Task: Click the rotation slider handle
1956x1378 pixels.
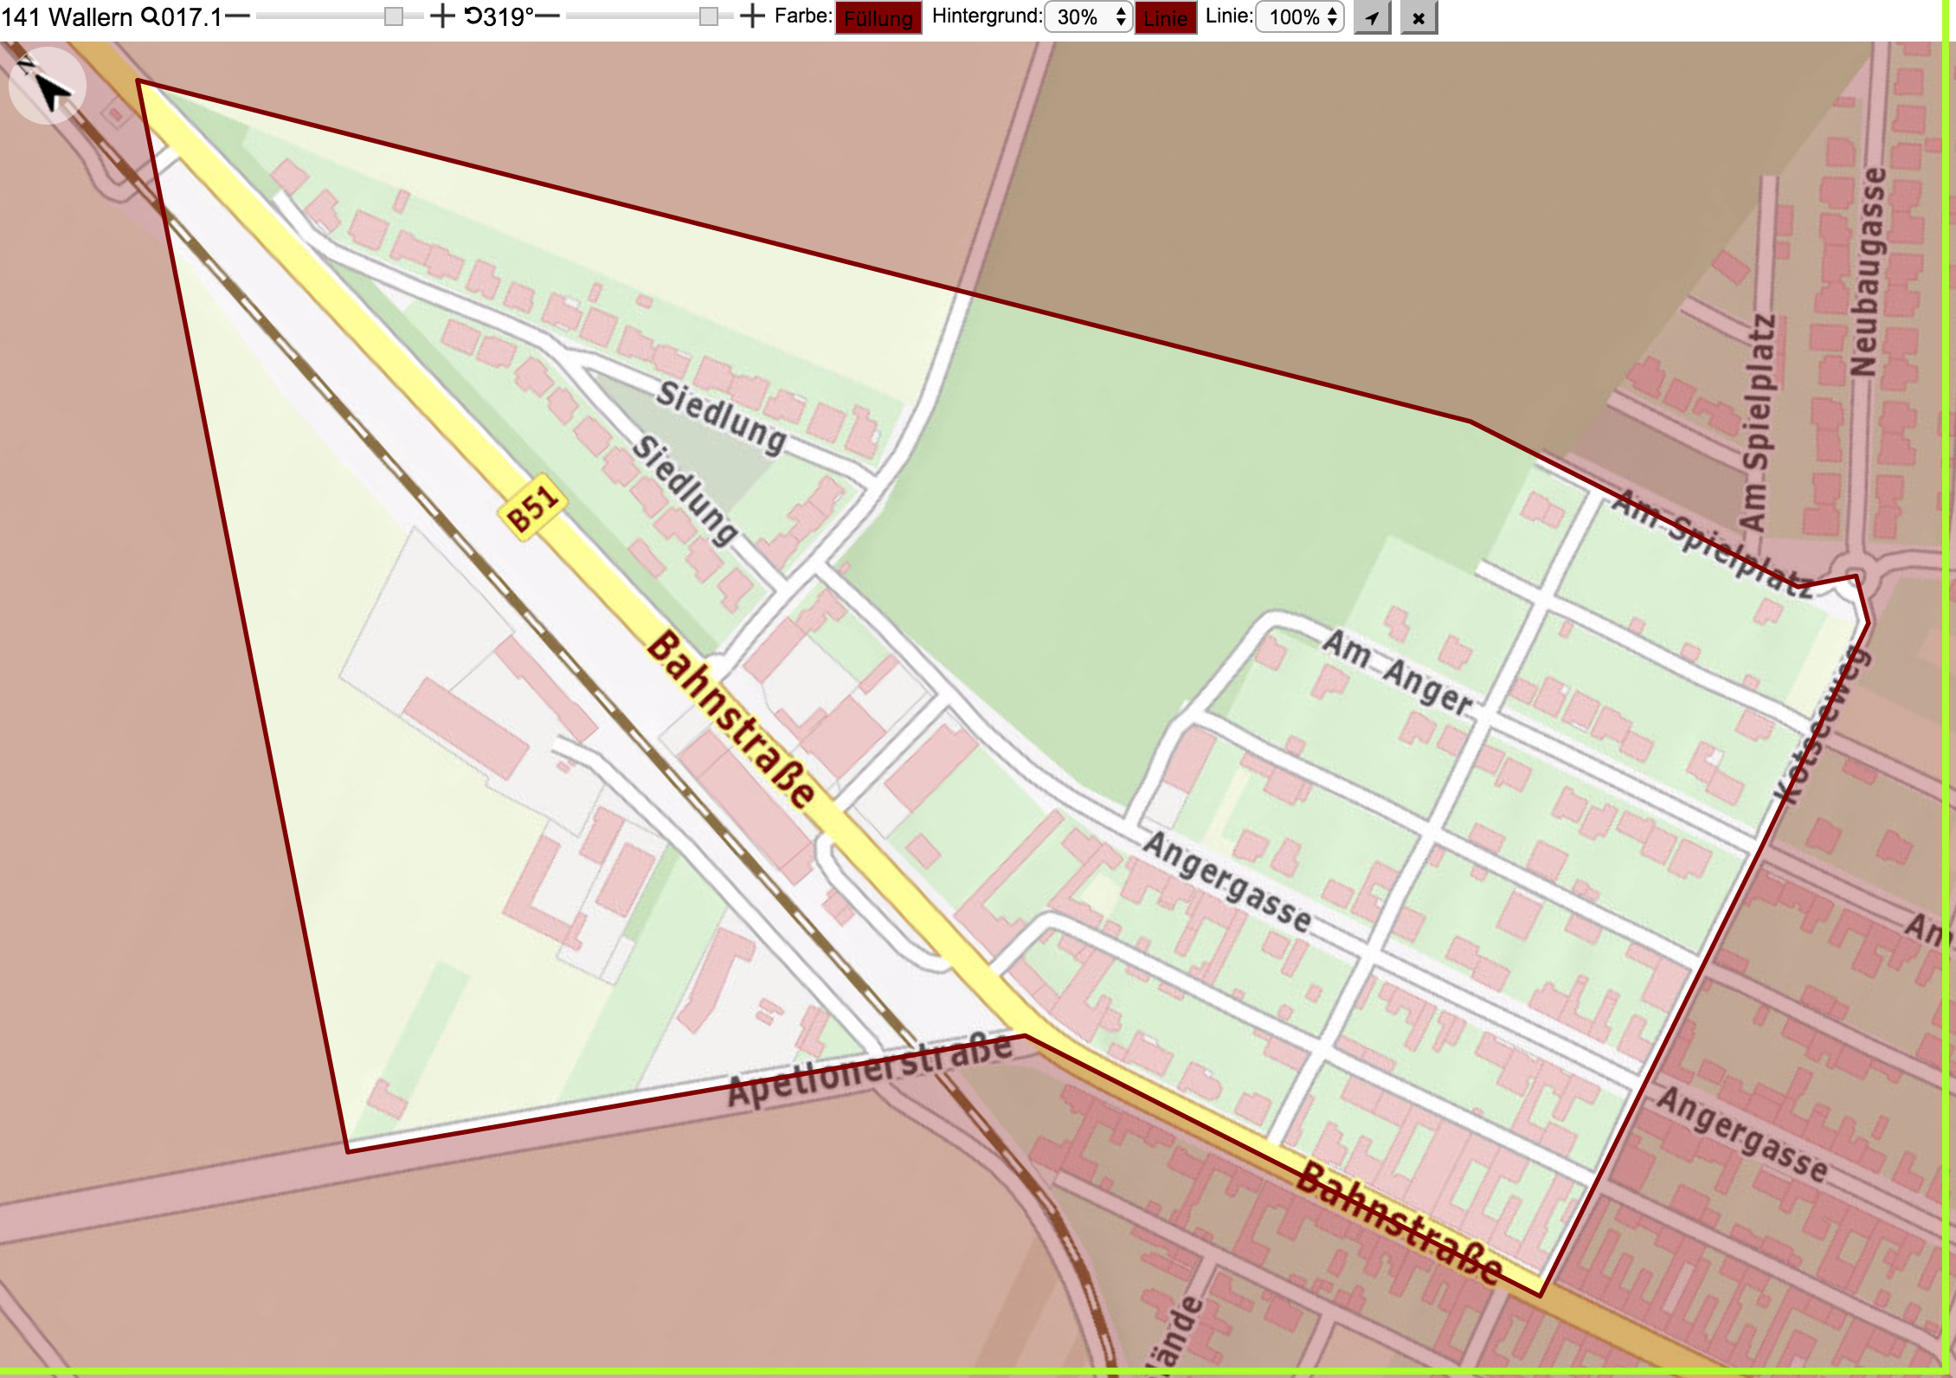Action: click(709, 16)
